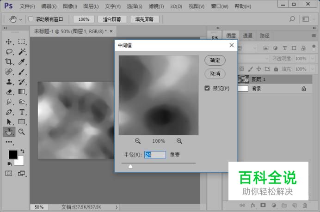Enable 滚动所有窗口 checkbox
Screen dimensions: 320x212
pos(31,19)
